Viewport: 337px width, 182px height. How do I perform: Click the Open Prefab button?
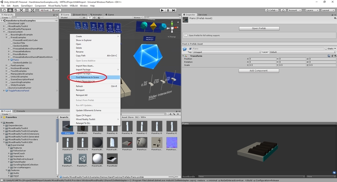click(x=259, y=28)
